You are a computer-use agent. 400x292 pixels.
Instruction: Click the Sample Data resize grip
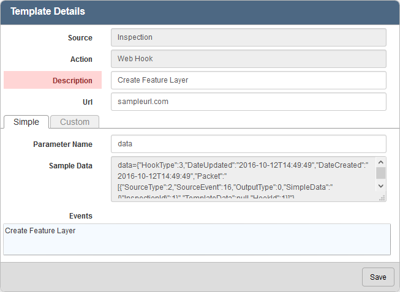[382, 197]
